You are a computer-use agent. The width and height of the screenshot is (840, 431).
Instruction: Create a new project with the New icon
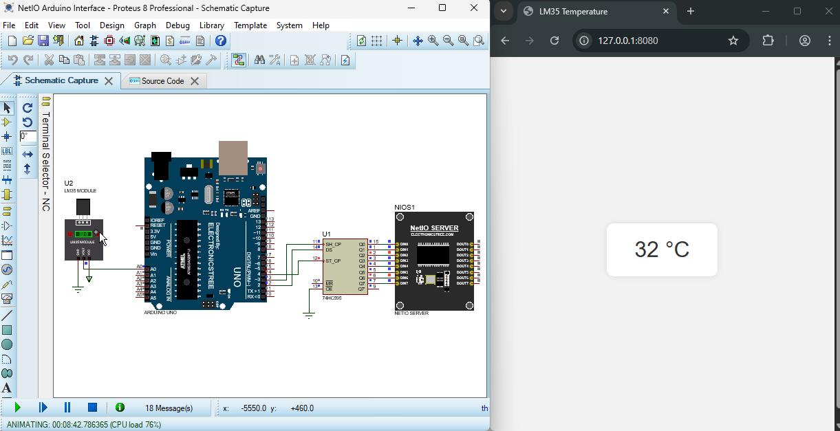click(x=12, y=41)
